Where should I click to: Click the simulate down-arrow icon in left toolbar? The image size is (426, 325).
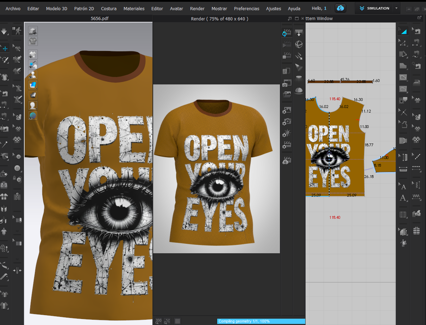point(4,31)
